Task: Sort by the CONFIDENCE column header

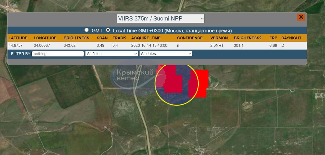Action: tap(190, 38)
